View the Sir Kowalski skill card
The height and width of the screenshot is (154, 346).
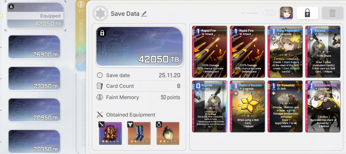285,106
